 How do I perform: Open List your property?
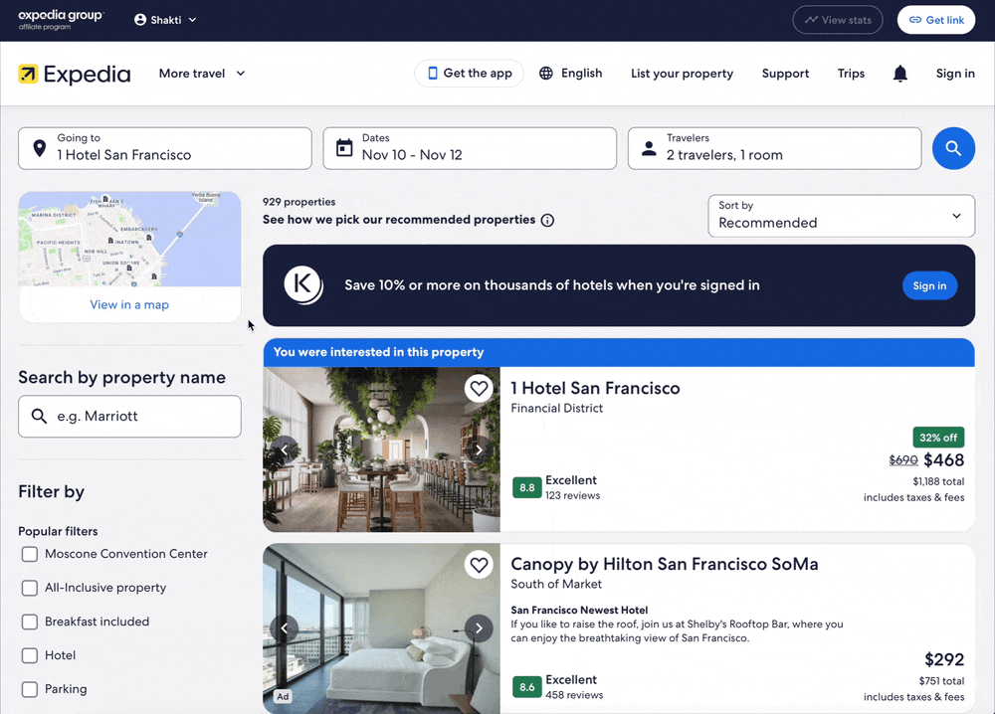(x=682, y=74)
